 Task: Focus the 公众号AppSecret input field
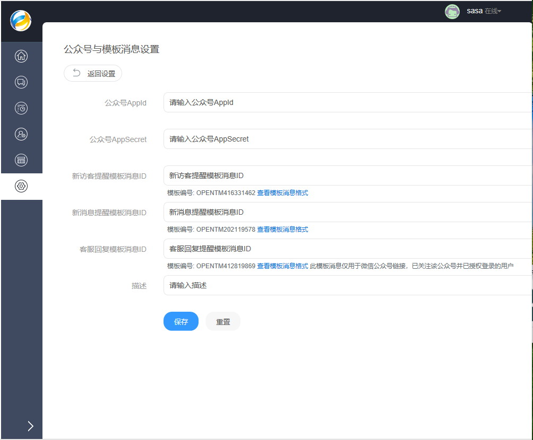point(348,139)
